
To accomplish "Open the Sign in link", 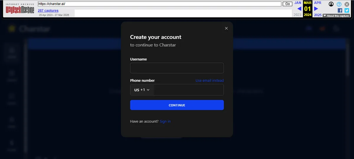I will pyautogui.click(x=165, y=121).
